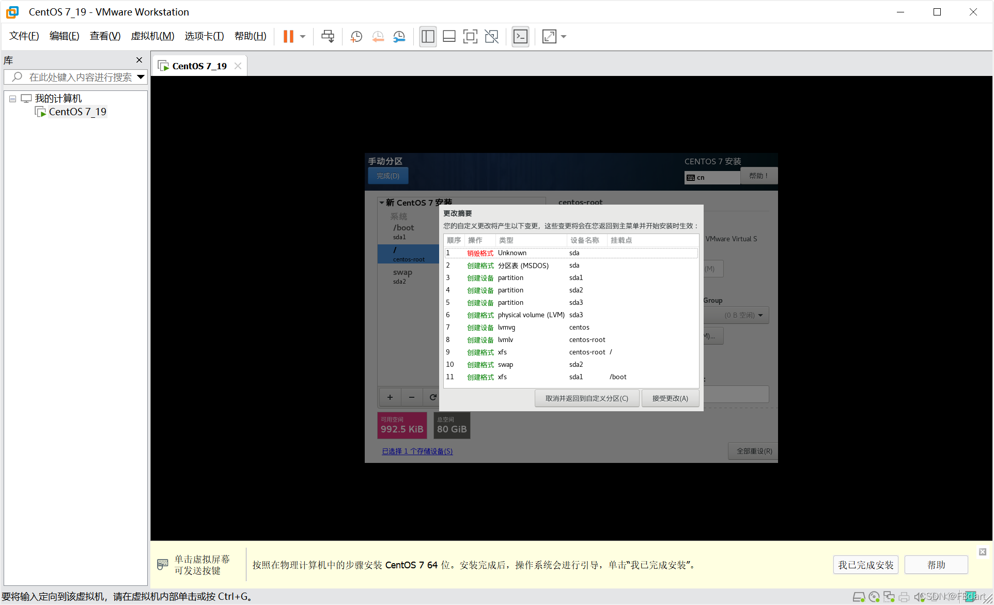This screenshot has width=994, height=605.
Task: Click send Ctrl+Alt+Del toolbar icon
Action: point(328,37)
